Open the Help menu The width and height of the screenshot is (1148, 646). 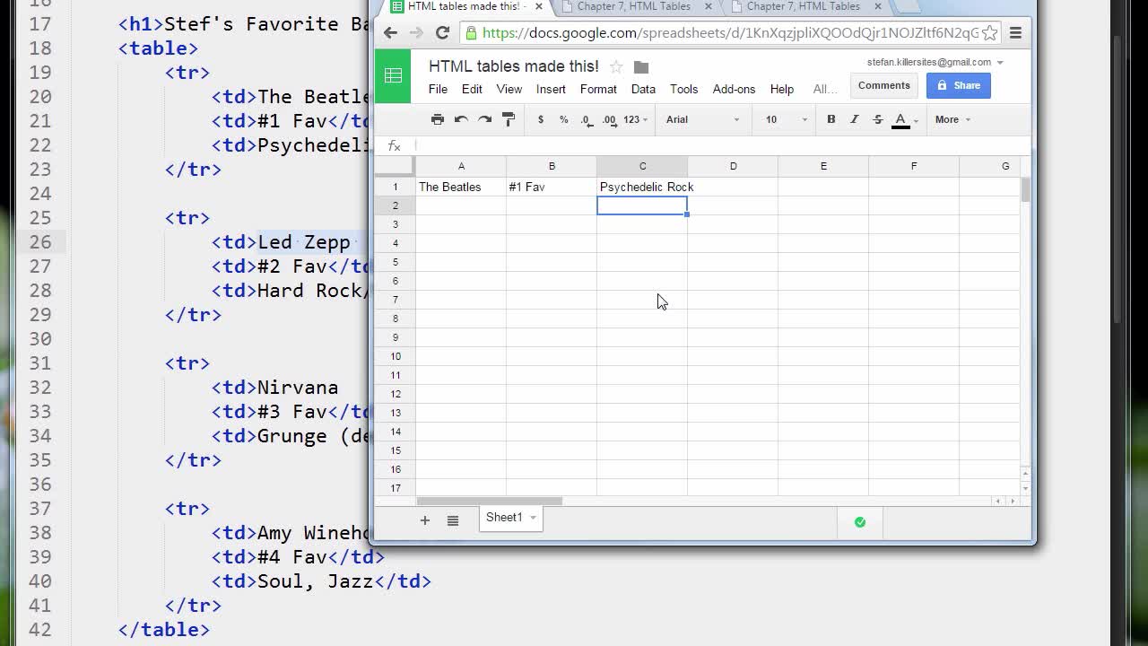(782, 89)
